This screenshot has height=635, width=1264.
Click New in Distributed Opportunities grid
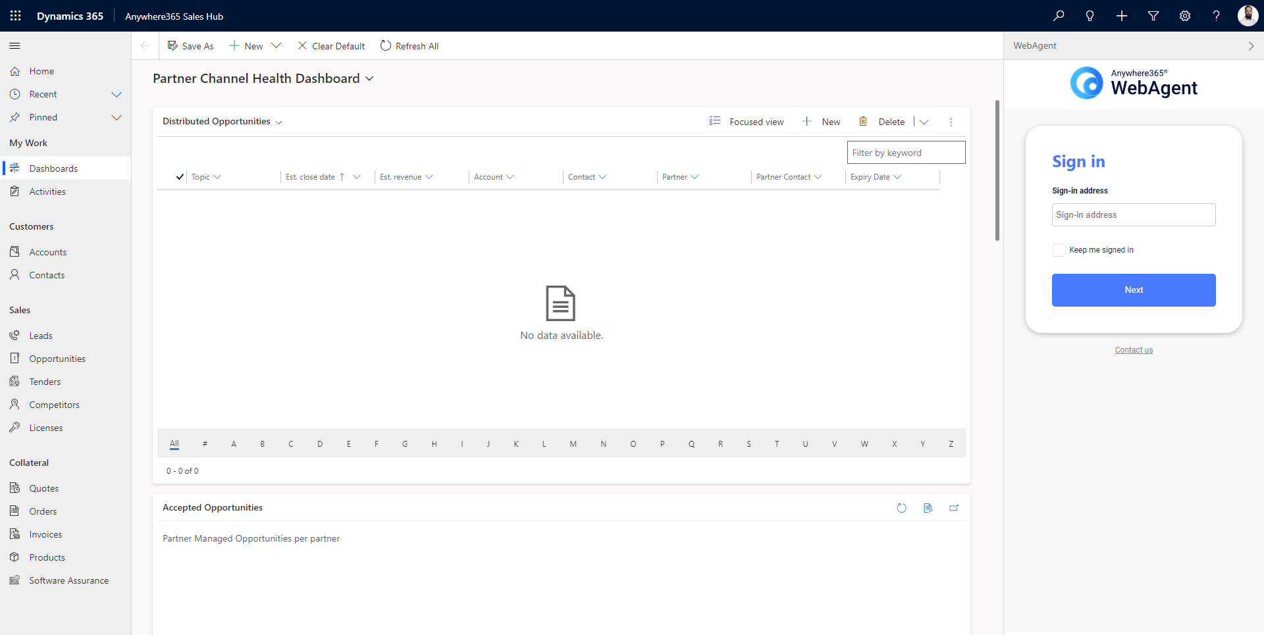pyautogui.click(x=821, y=122)
